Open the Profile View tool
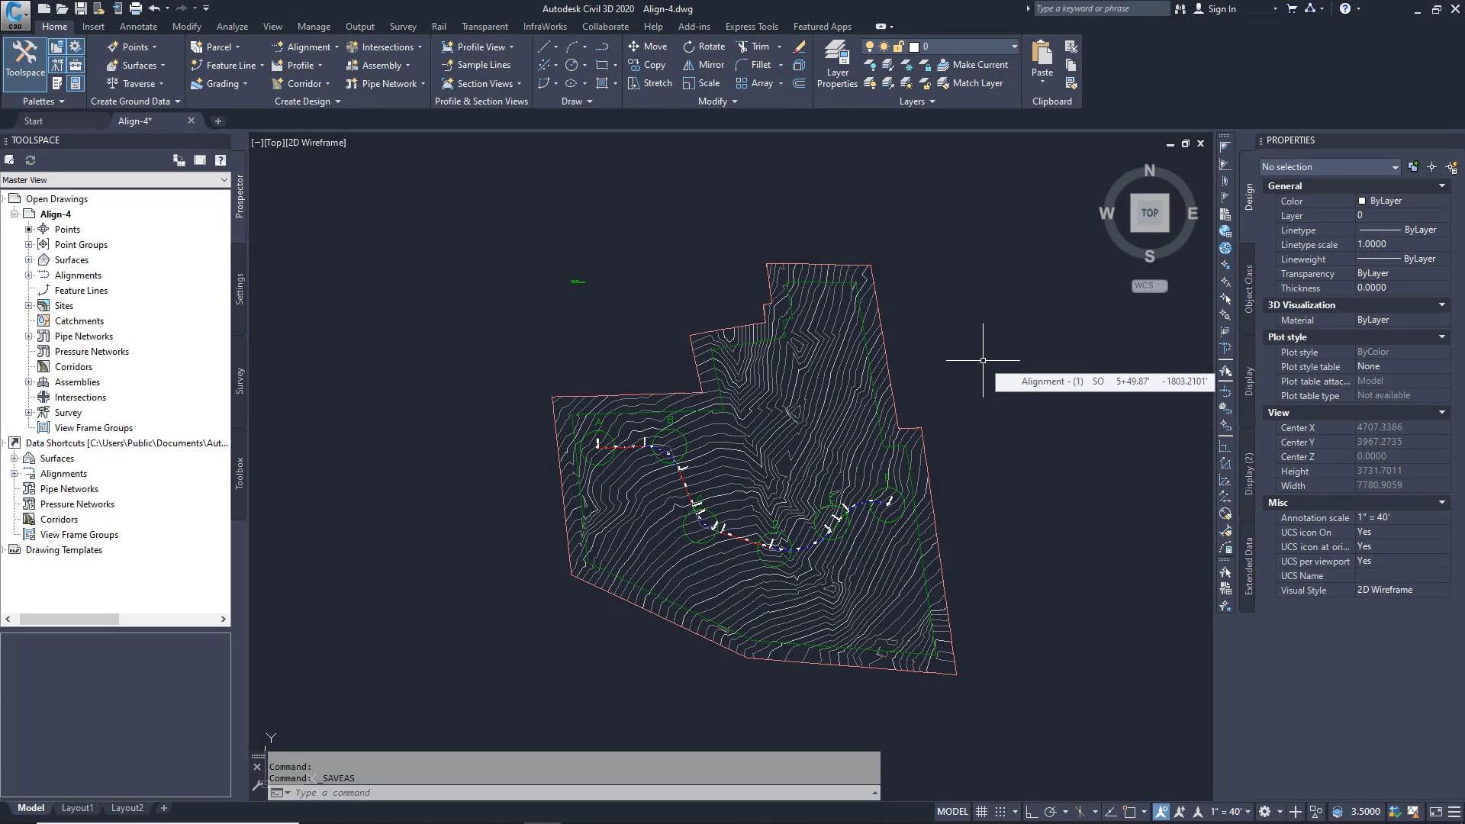 (478, 46)
